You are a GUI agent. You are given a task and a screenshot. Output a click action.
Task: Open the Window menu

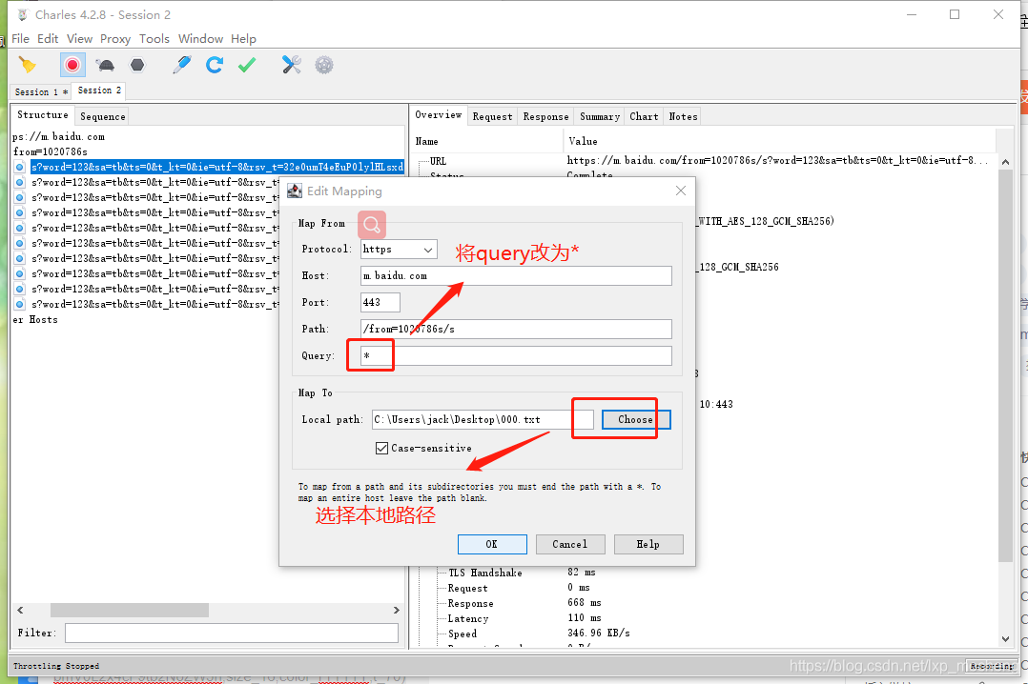pyautogui.click(x=200, y=39)
